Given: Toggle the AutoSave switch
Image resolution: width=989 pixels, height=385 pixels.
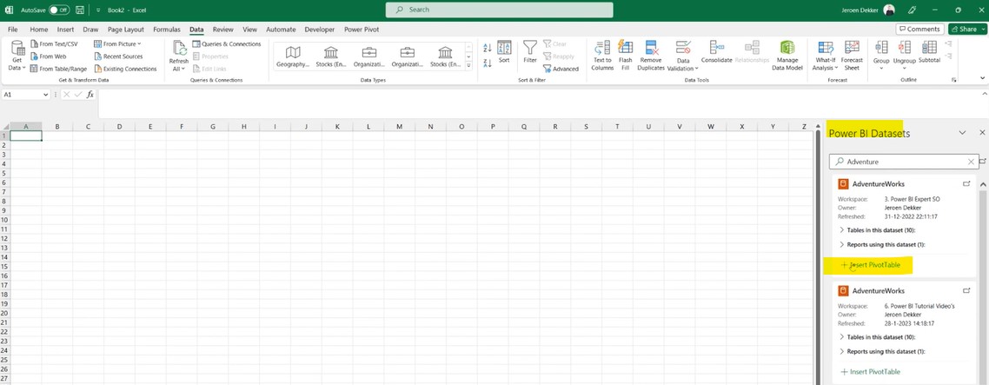Looking at the screenshot, I should point(59,10).
